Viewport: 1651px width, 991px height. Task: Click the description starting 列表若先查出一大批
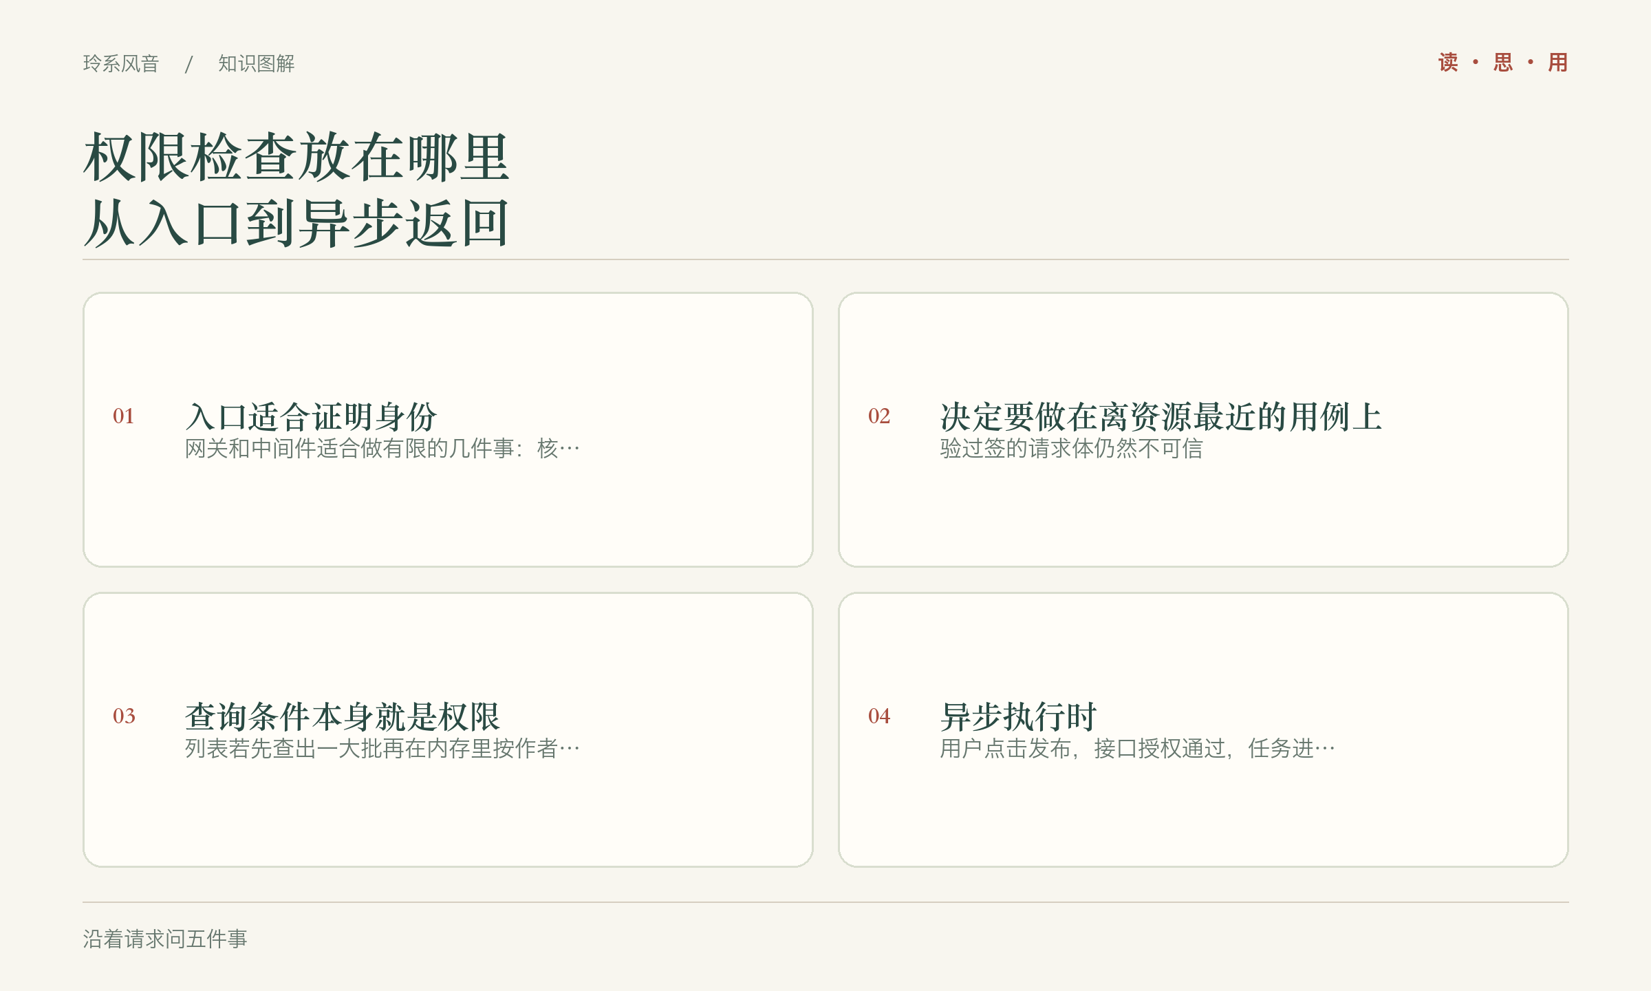point(382,749)
